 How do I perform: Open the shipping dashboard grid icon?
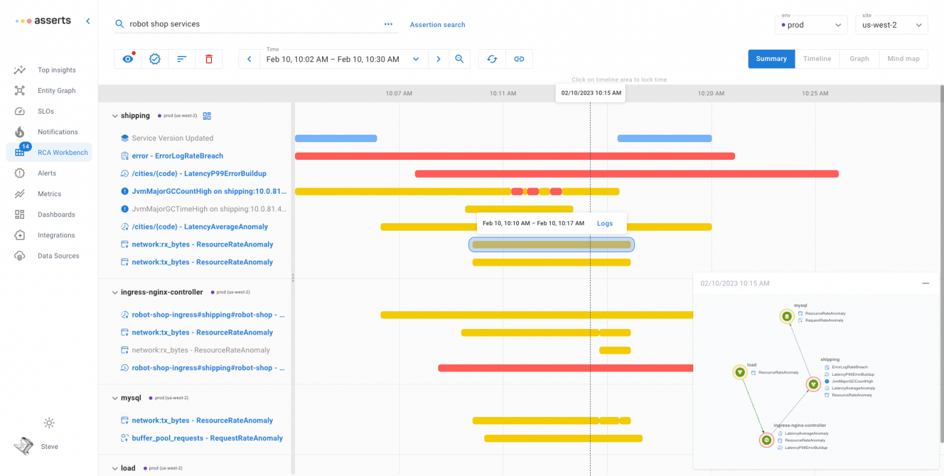pos(207,116)
